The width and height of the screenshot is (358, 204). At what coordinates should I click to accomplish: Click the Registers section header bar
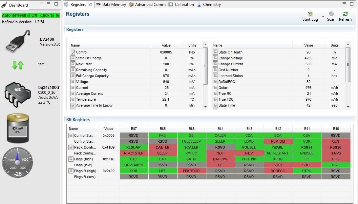coord(210,30)
